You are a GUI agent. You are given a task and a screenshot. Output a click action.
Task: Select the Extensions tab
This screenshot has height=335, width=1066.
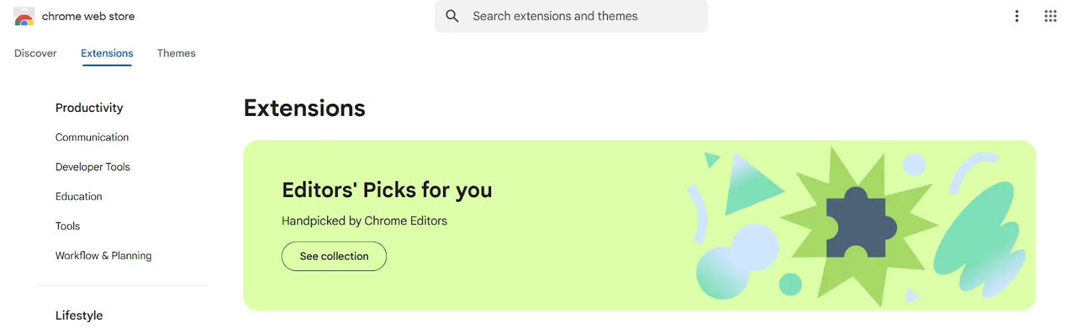(107, 53)
